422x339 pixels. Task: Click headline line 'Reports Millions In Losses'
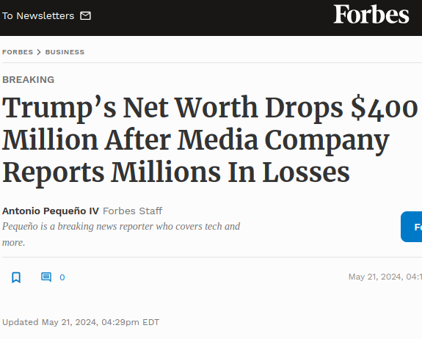(x=176, y=172)
